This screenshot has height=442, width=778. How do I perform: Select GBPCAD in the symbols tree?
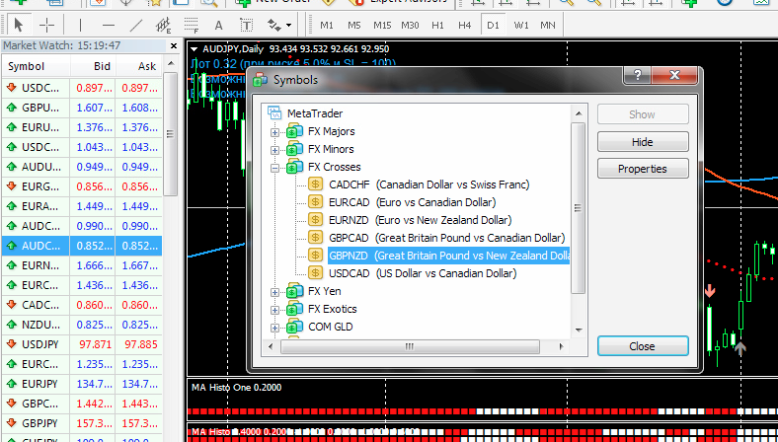pos(446,238)
